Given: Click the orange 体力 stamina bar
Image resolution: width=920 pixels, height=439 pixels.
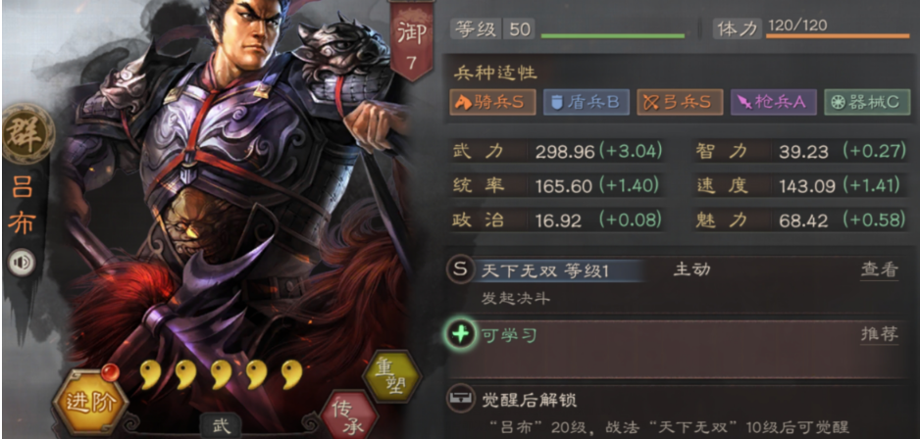Looking at the screenshot, I should pyautogui.click(x=838, y=36).
